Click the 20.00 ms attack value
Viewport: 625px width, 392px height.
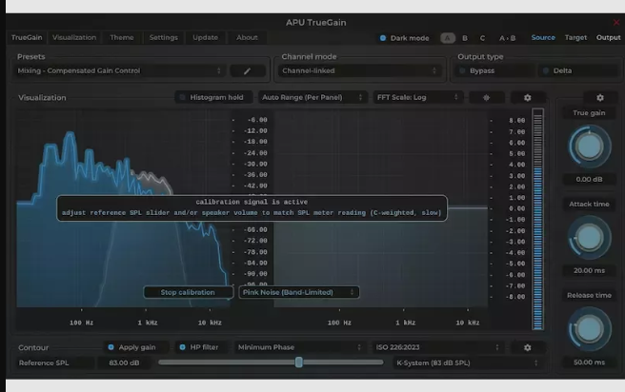(589, 270)
